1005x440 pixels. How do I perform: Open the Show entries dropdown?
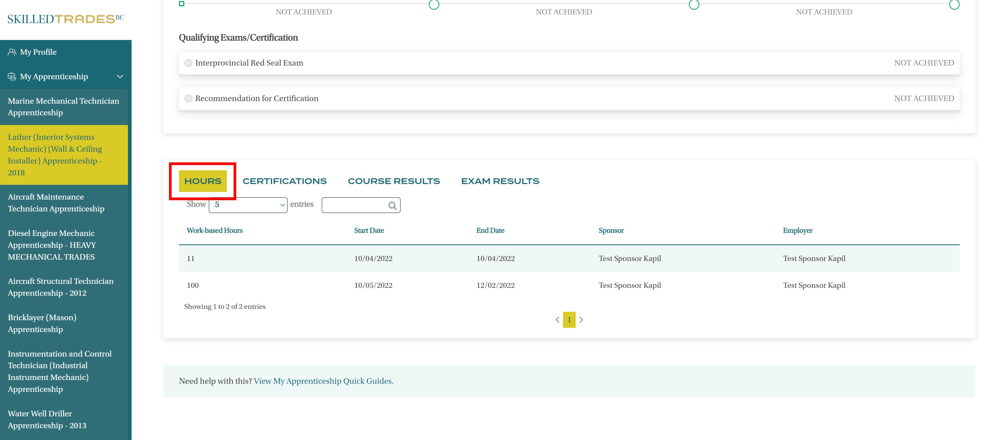coord(248,205)
